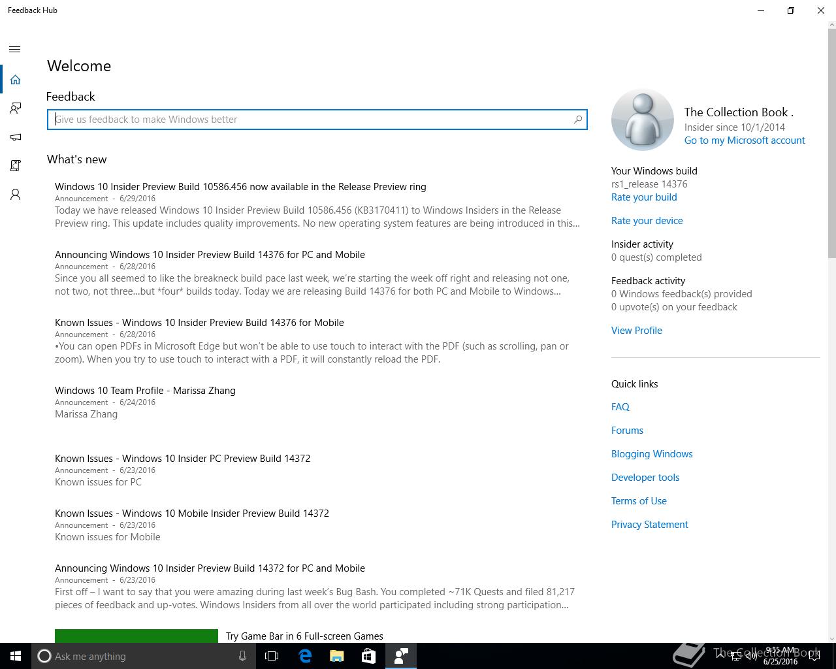836x669 pixels.
Task: Open Privacy Statement link
Action: click(650, 525)
